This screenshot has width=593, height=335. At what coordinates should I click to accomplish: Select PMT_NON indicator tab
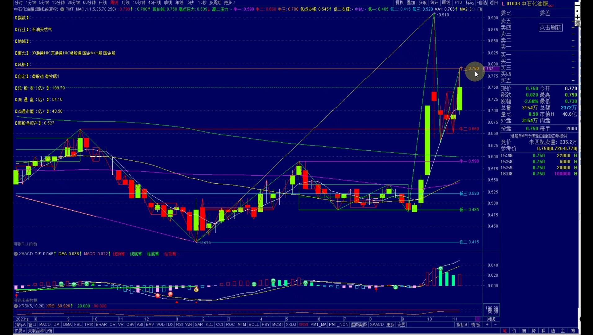339,324
